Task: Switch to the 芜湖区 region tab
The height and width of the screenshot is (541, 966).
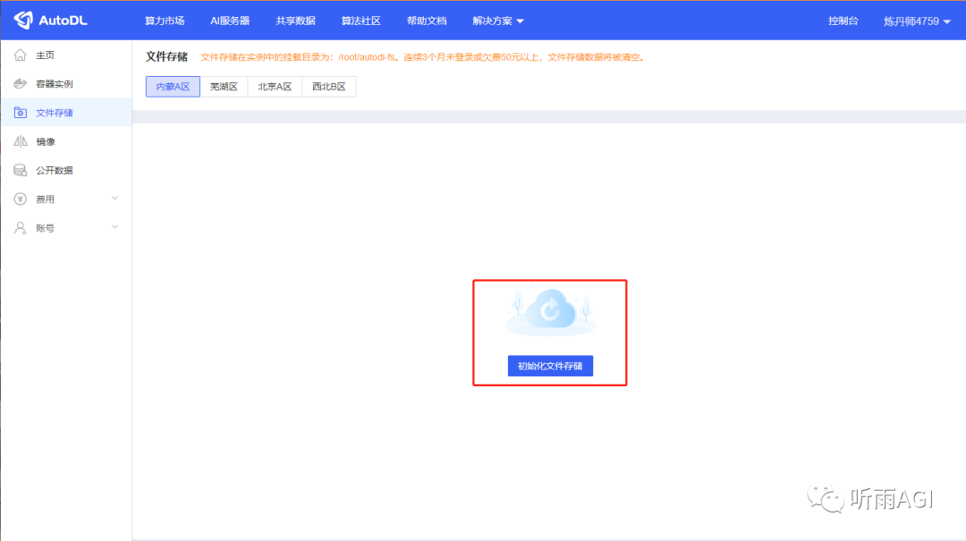Action: point(224,87)
